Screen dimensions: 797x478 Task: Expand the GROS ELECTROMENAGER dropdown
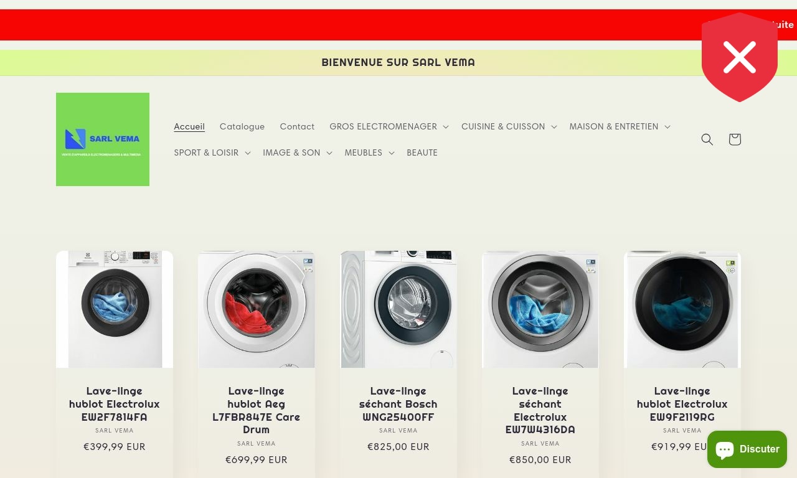389,126
